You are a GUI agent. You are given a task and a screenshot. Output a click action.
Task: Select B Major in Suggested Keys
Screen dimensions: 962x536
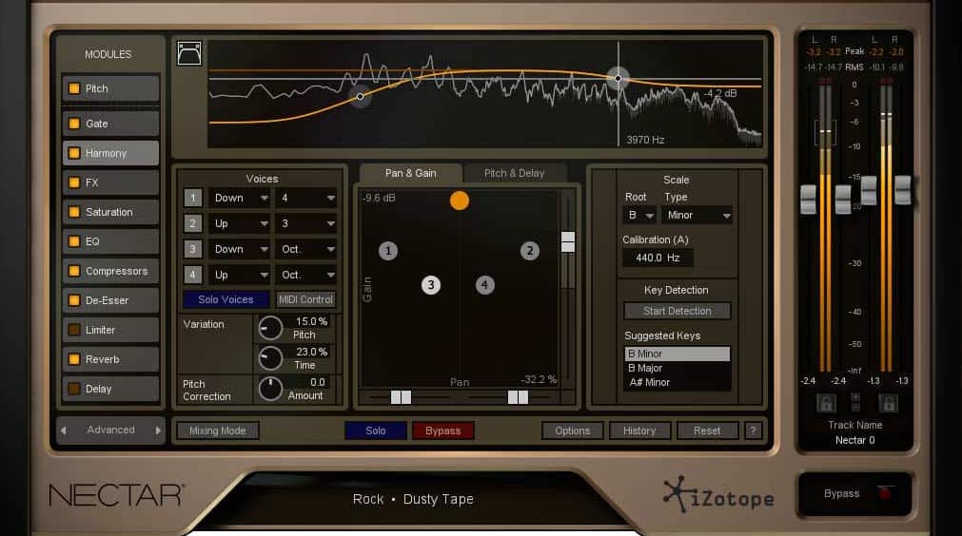pyautogui.click(x=677, y=368)
